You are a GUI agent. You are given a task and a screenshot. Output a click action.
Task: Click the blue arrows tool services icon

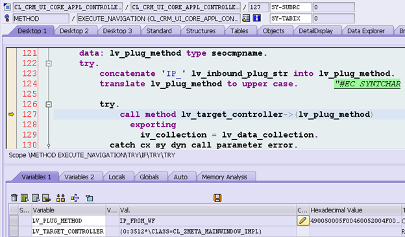pos(75,198)
